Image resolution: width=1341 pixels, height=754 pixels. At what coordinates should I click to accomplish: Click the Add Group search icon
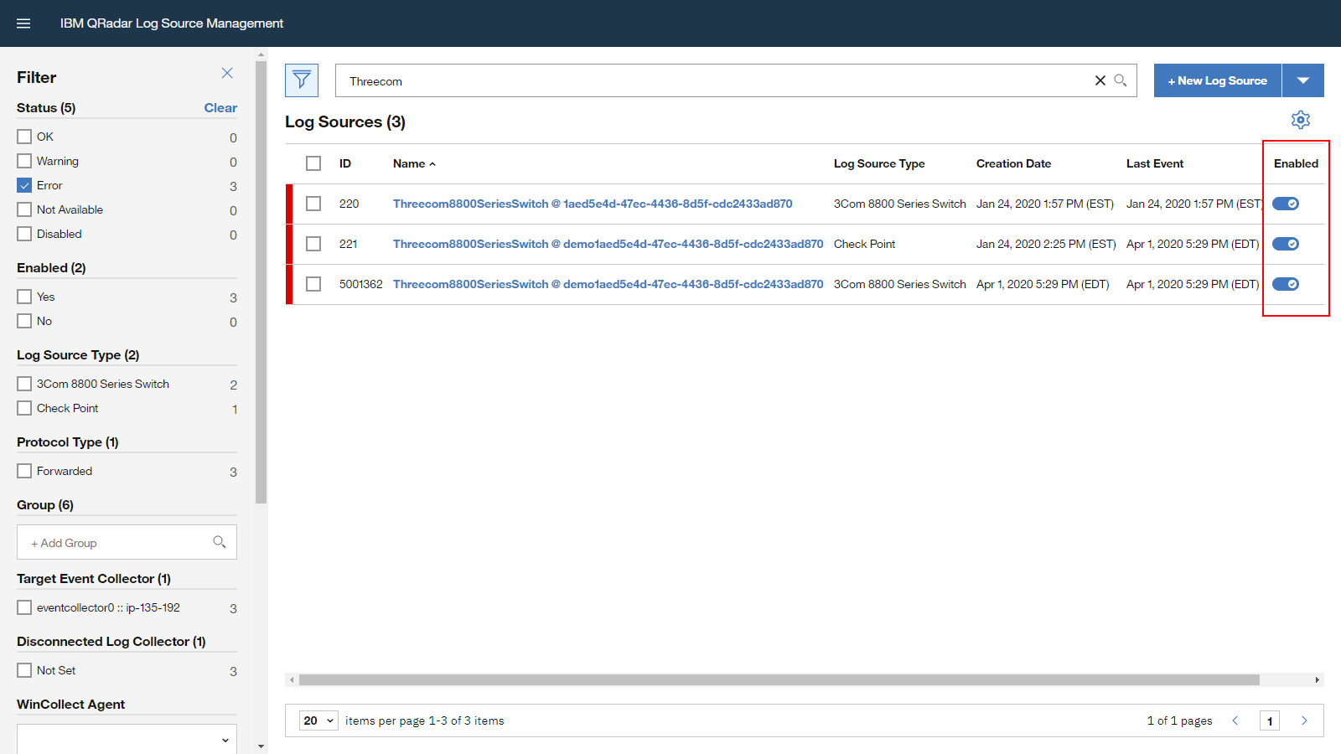click(x=220, y=542)
